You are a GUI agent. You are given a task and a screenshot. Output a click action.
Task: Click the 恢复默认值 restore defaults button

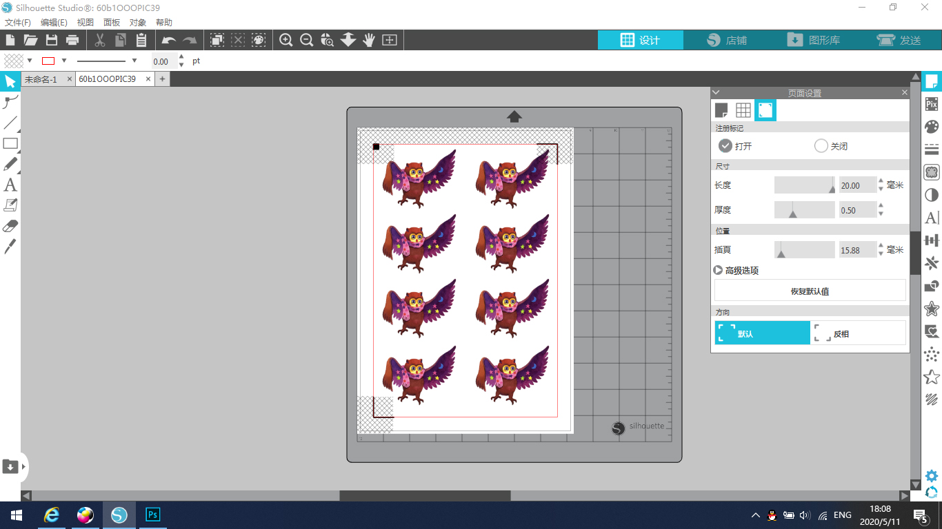tap(810, 291)
